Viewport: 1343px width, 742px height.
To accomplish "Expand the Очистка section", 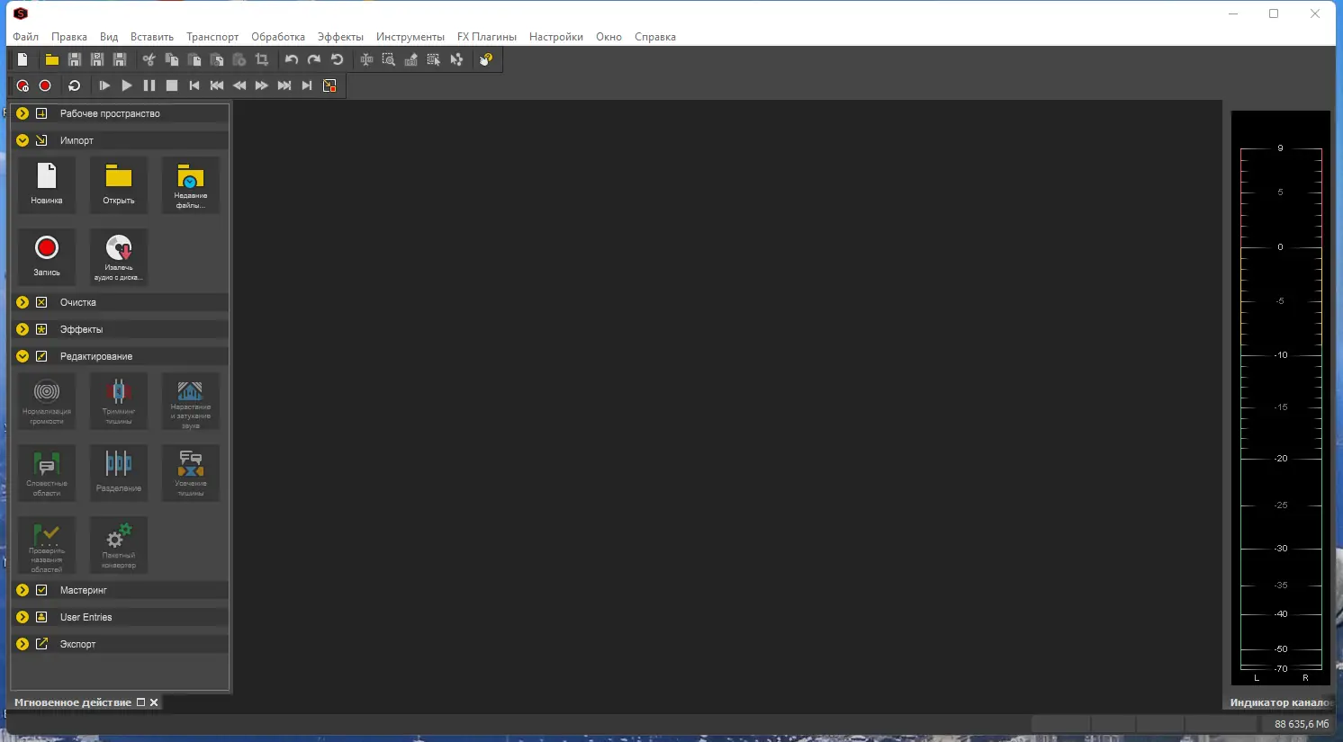I will click(x=23, y=302).
